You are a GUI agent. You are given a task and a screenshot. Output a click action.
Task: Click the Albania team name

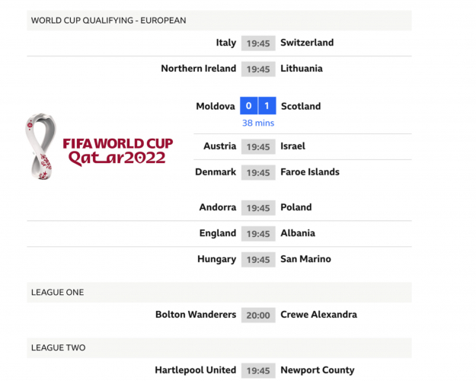(x=297, y=233)
